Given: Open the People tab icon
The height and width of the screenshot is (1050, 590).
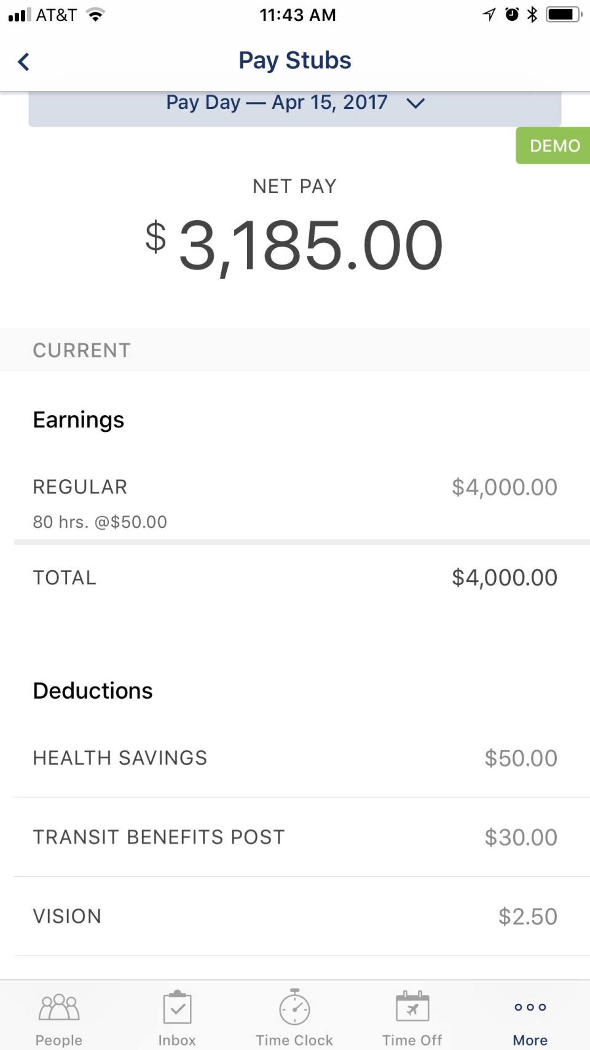Looking at the screenshot, I should pyautogui.click(x=59, y=1008).
